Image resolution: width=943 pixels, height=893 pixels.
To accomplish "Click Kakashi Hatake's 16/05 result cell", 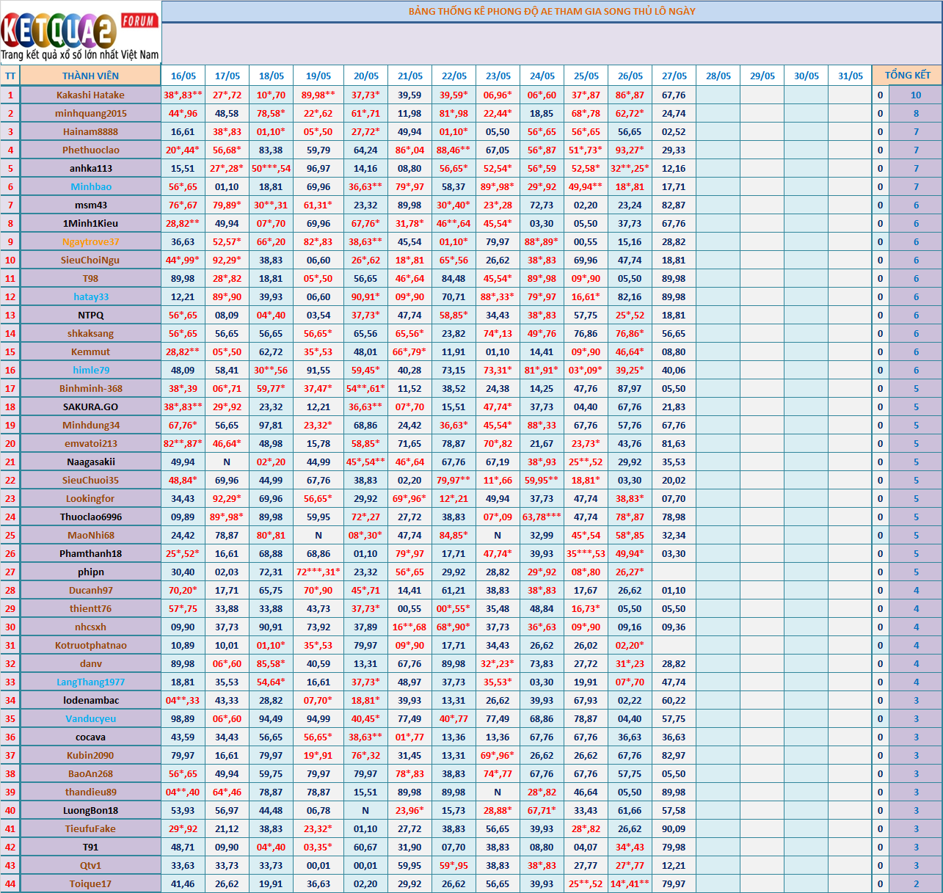I will point(183,95).
